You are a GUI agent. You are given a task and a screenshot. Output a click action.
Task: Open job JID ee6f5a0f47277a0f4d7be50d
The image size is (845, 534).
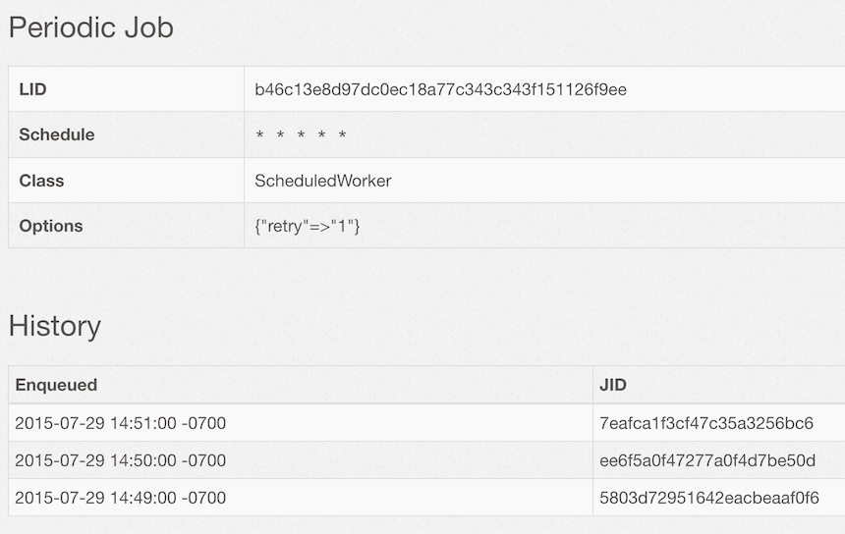point(707,460)
